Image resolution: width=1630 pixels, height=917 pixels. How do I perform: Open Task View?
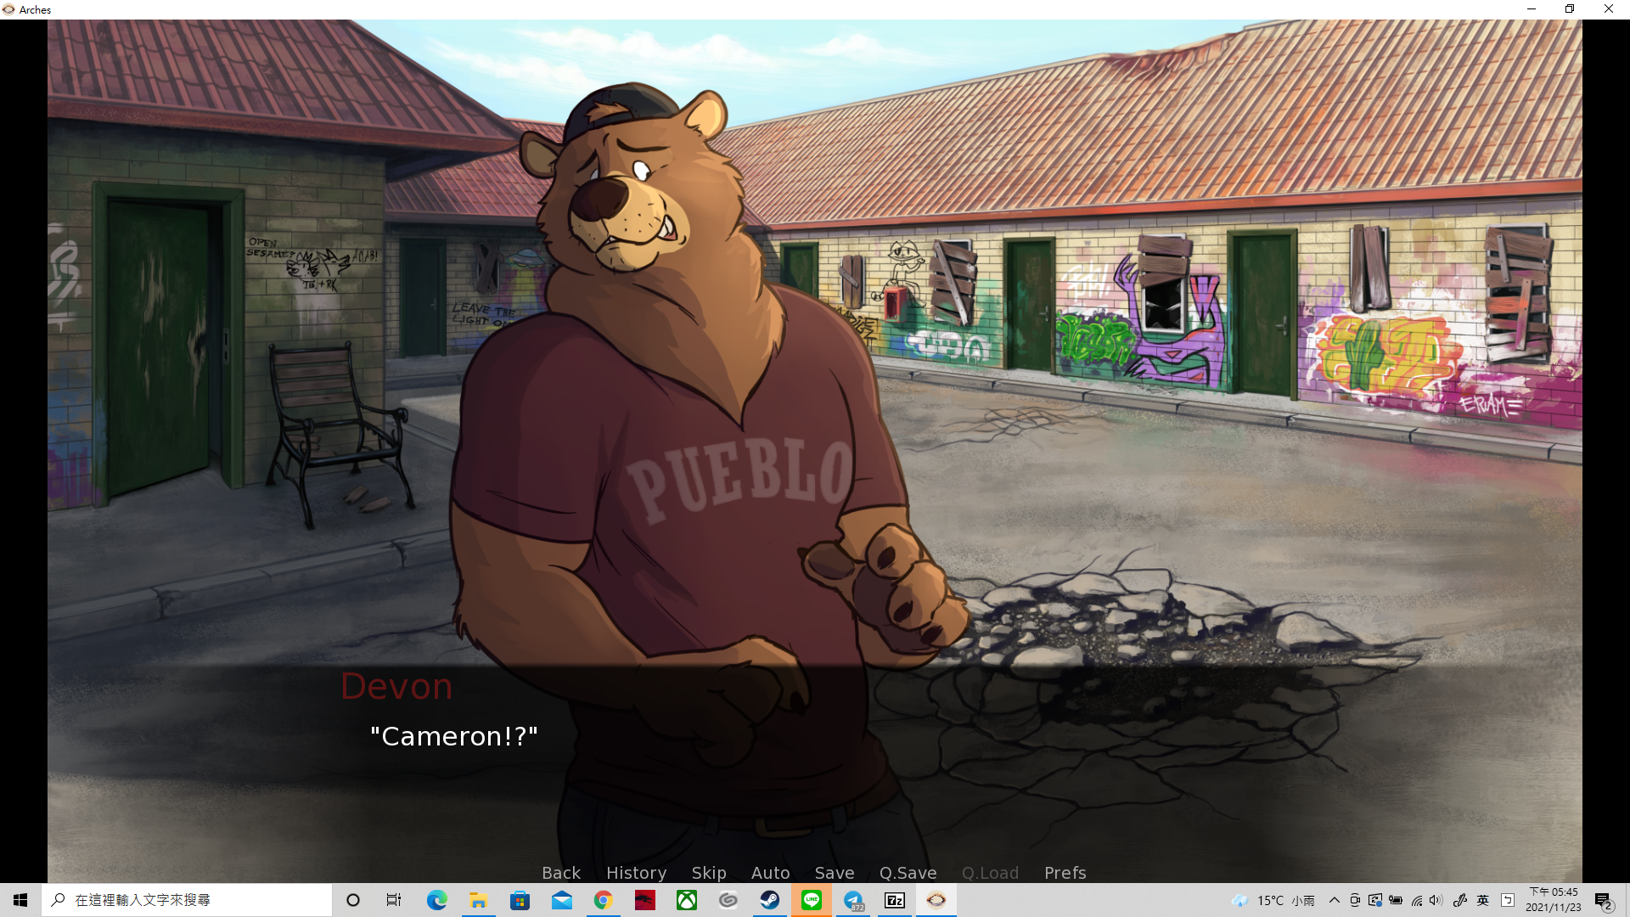[394, 900]
